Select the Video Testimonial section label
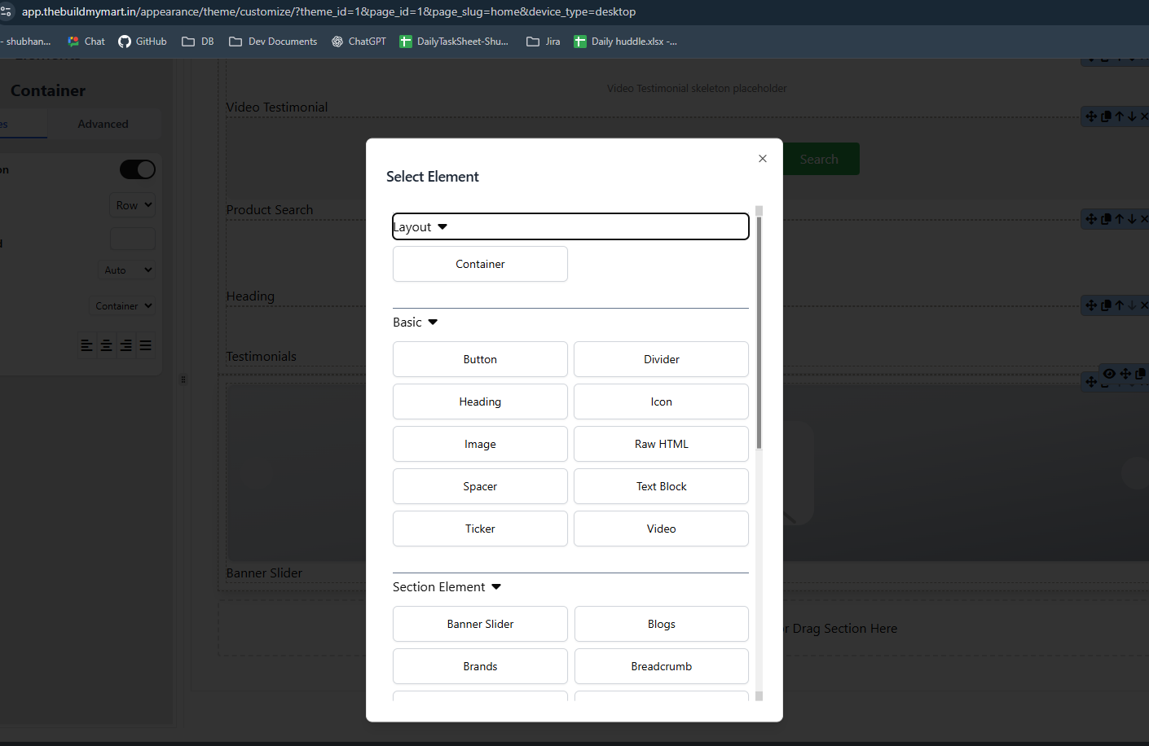 coord(277,107)
